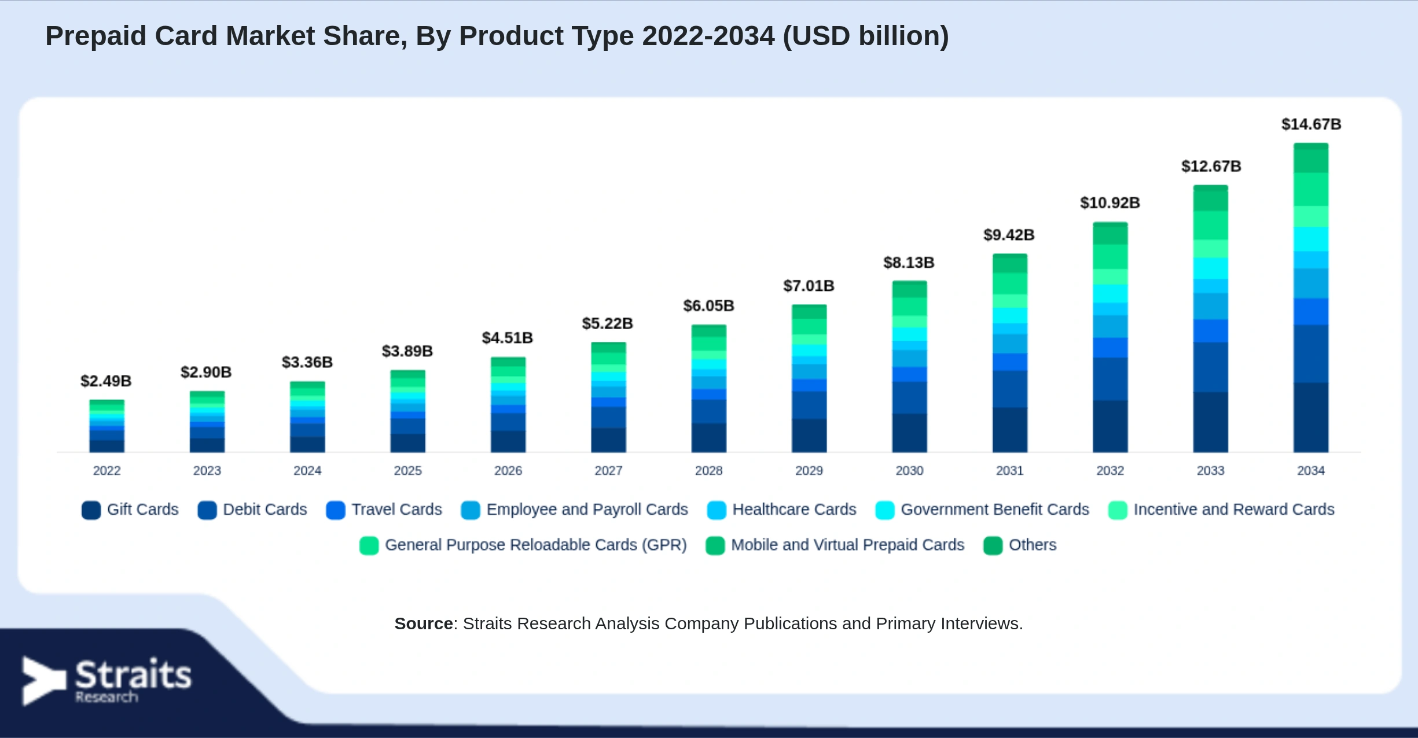Toggle the Healthcare Cards legend label
The width and height of the screenshot is (1418, 738).
[795, 510]
